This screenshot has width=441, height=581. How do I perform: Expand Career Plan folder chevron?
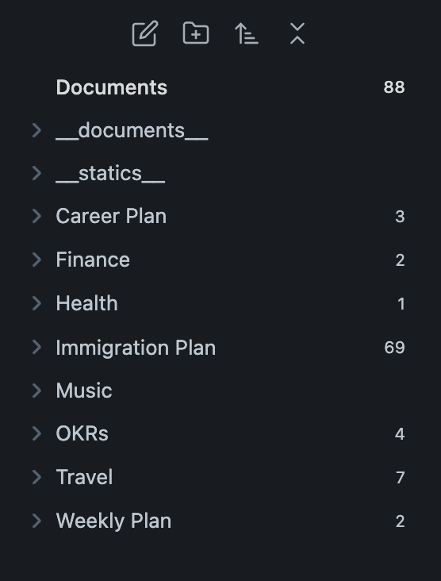tap(36, 216)
